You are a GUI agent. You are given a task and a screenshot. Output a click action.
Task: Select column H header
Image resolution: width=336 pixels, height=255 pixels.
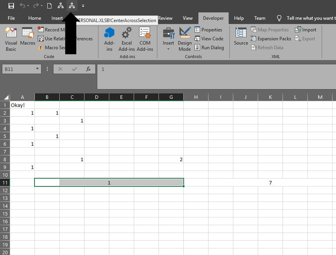click(x=196, y=97)
